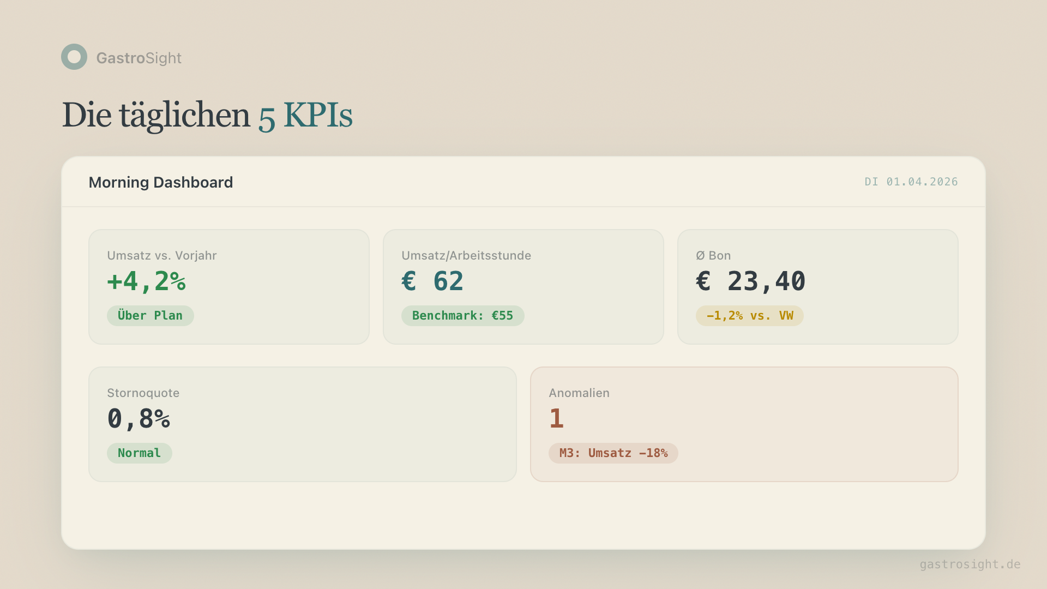This screenshot has height=589, width=1047.
Task: Click the GastroSight brand name
Action: pyautogui.click(x=139, y=58)
